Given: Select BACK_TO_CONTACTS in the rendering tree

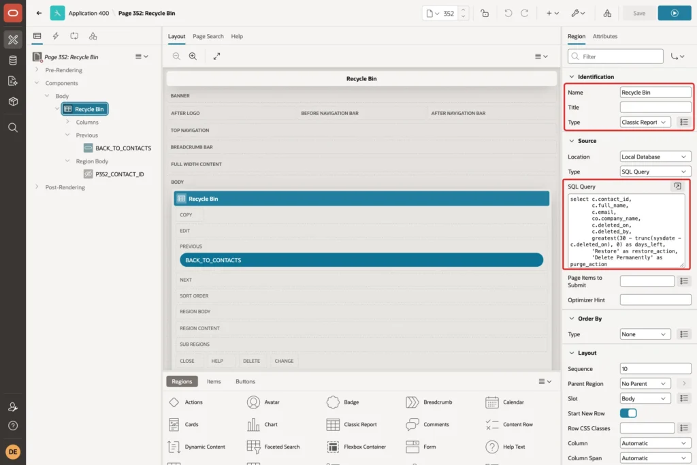Looking at the screenshot, I should coord(117,148).
